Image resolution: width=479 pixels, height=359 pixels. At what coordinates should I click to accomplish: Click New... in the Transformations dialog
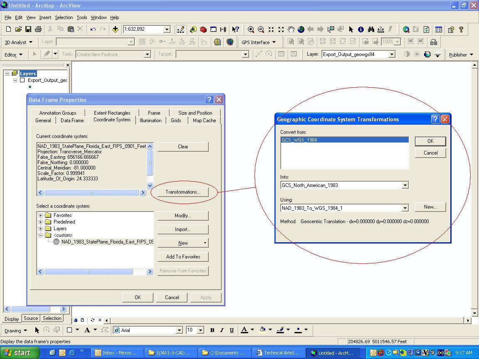(430, 207)
